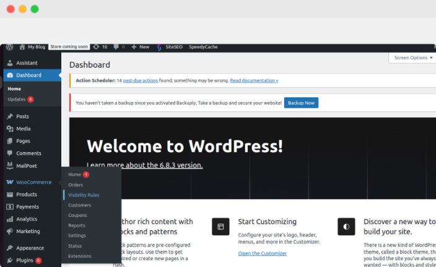Viewport: 436px width, 267px height.
Task: Click the Appearance paintbrush icon
Action: pos(10,248)
